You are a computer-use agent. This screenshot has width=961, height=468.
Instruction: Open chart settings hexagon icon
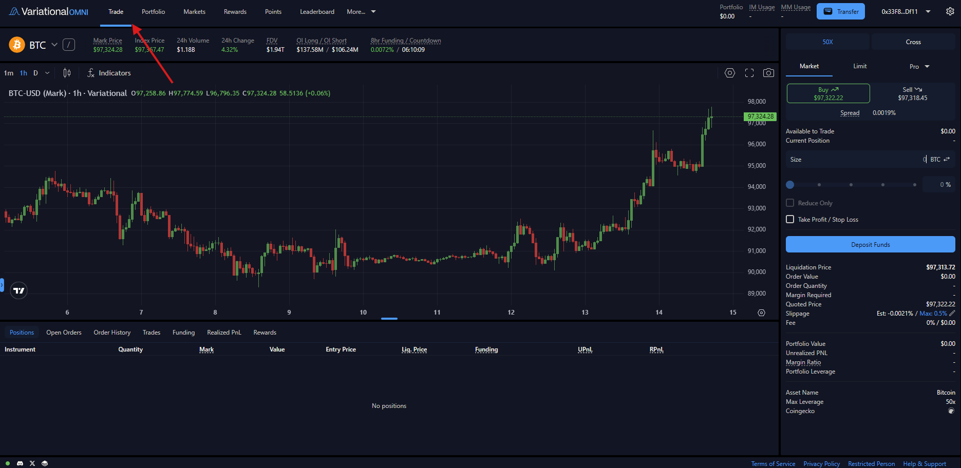729,73
